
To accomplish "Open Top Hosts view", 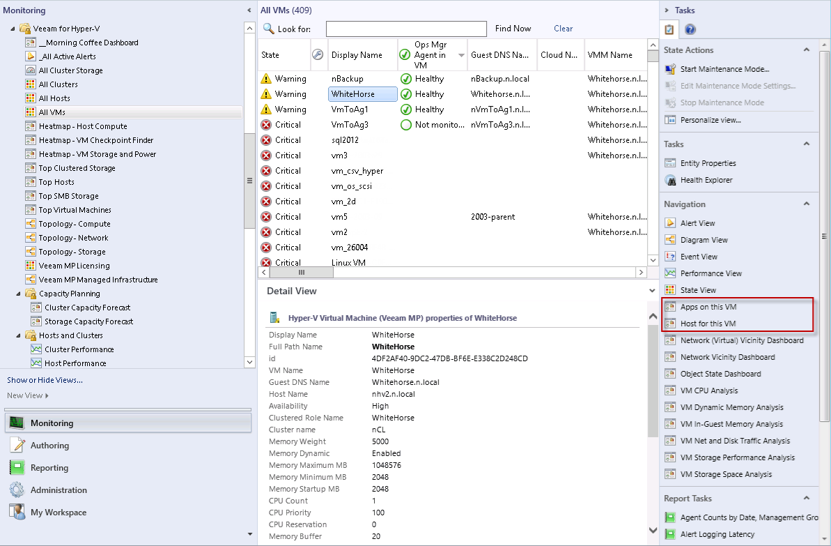I will pyautogui.click(x=56, y=182).
